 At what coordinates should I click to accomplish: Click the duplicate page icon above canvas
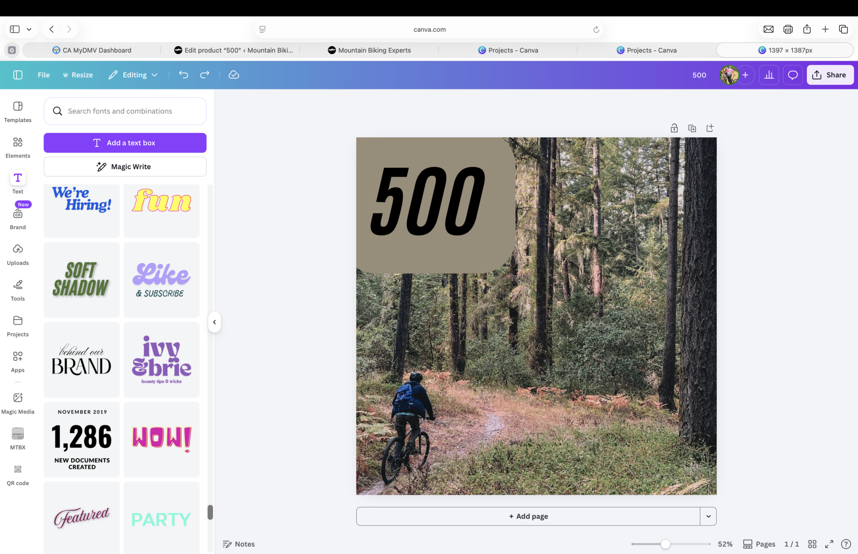coord(692,128)
